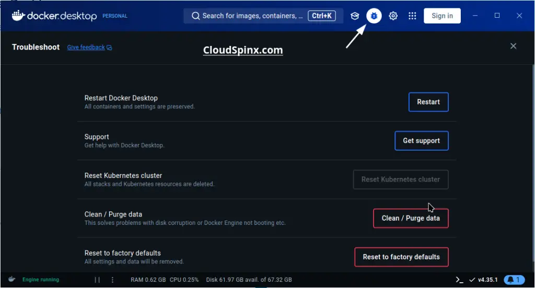
Task: Click the Disk 61.97 GB avail. status
Action: coord(249,280)
